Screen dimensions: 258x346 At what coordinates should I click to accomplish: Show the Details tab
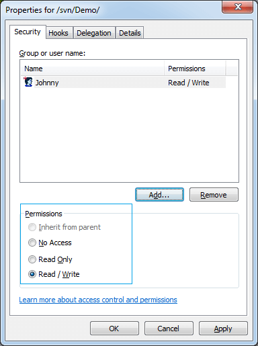(130, 33)
